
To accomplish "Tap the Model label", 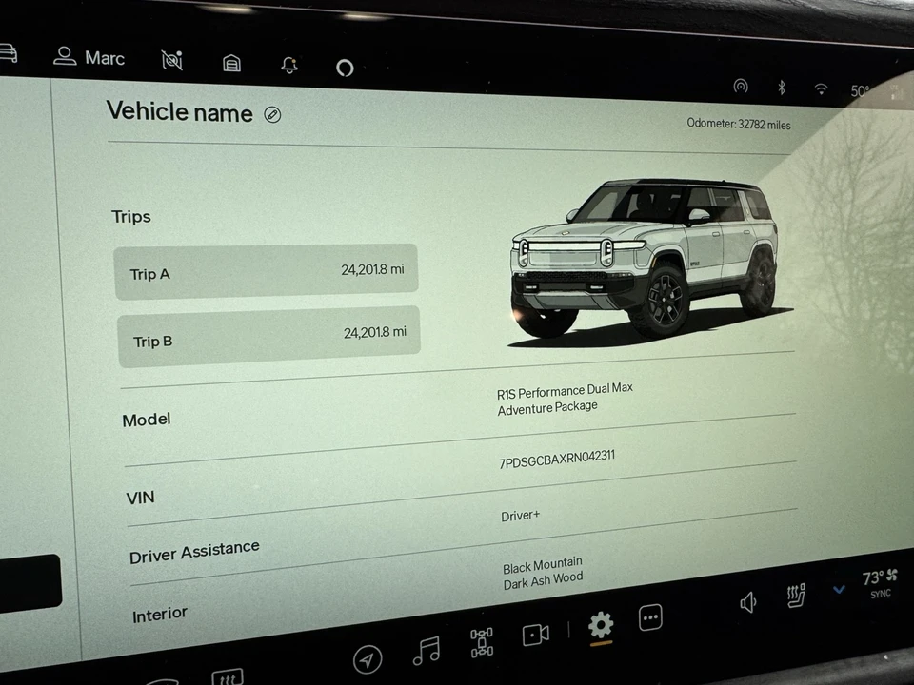I will [x=147, y=420].
